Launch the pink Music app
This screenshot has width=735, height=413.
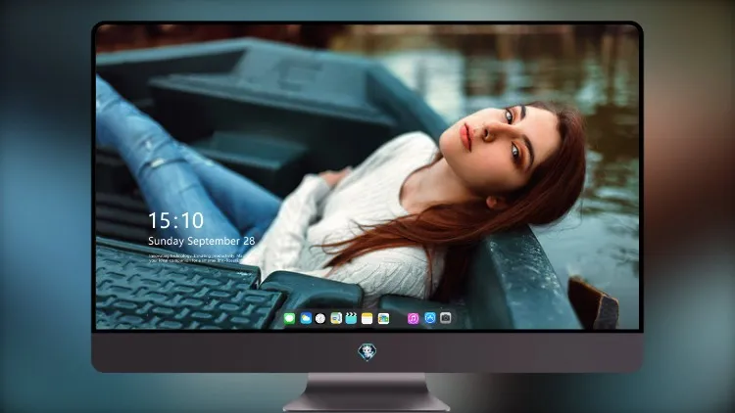click(413, 318)
